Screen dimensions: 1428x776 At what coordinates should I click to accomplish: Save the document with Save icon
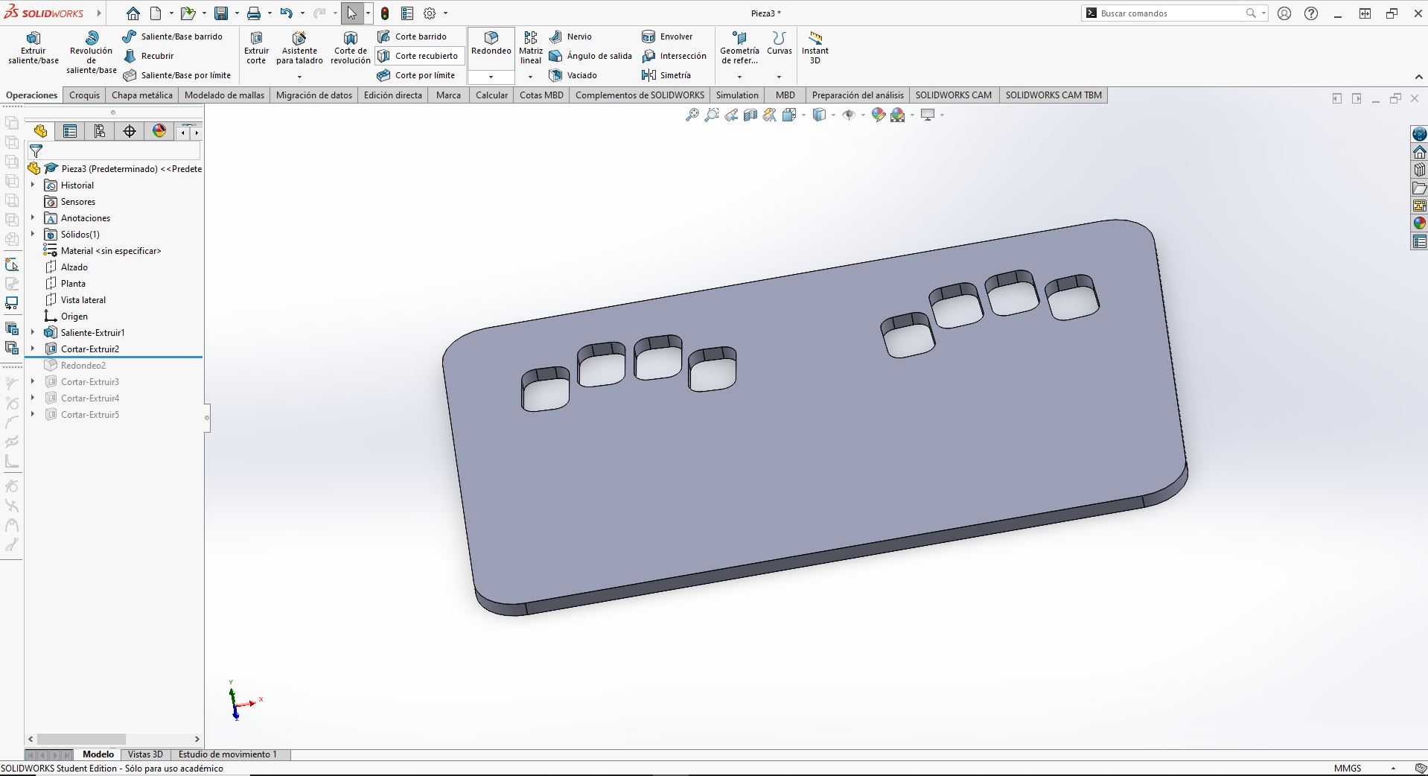(x=221, y=13)
